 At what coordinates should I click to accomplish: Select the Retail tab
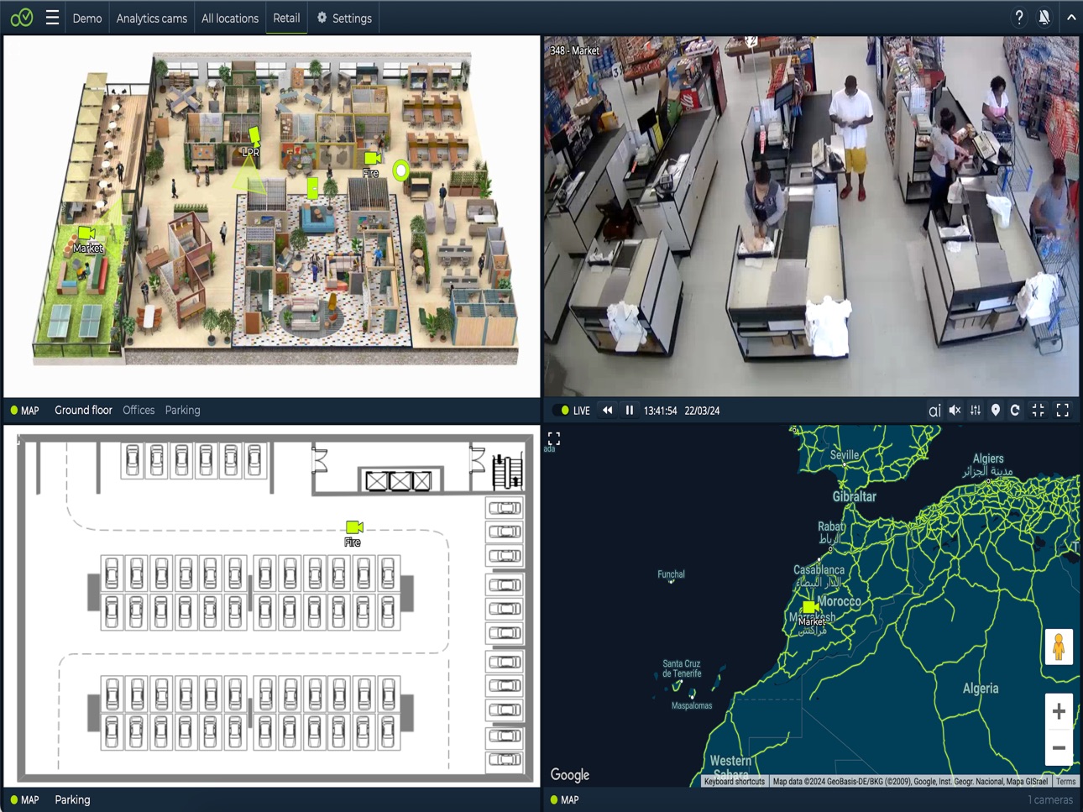[286, 18]
